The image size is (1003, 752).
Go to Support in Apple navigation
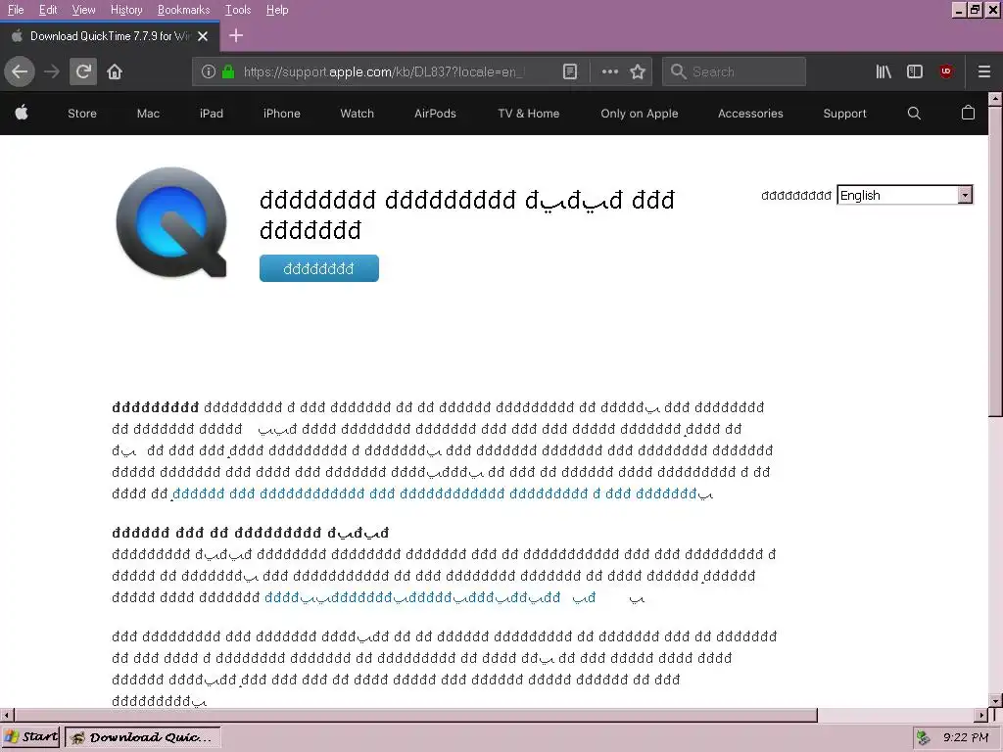(844, 114)
